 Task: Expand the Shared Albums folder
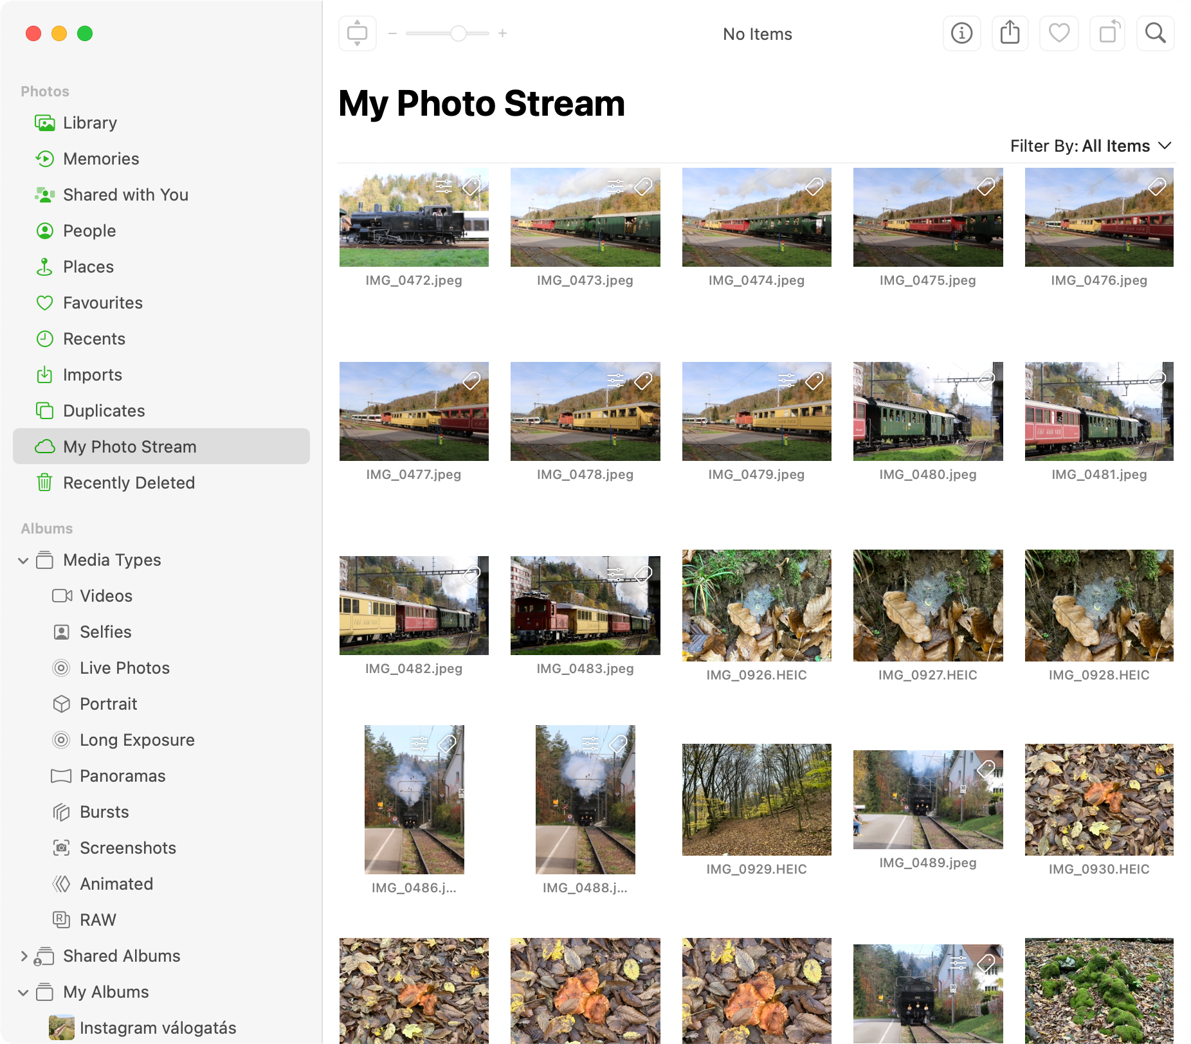pyautogui.click(x=23, y=956)
